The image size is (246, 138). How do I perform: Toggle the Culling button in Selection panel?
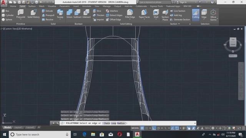click(196, 15)
